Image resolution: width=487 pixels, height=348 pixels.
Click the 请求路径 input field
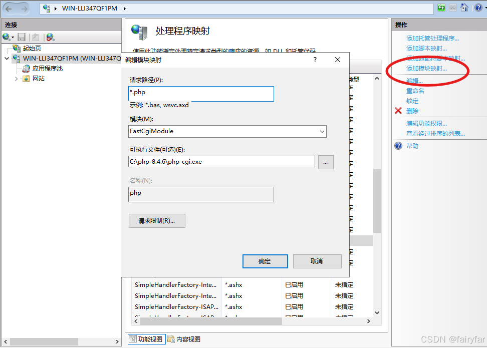click(x=201, y=94)
